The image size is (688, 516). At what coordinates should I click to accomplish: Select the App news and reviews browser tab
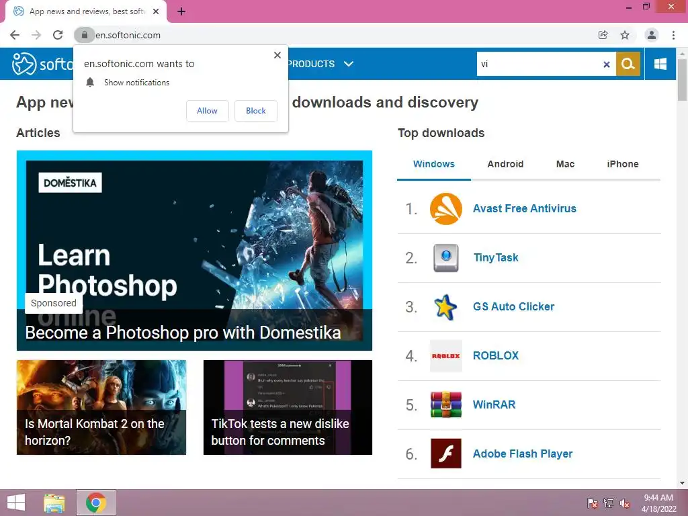86,11
